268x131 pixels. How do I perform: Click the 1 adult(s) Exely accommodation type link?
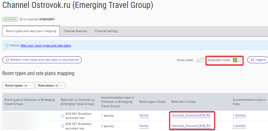coord(239,115)
